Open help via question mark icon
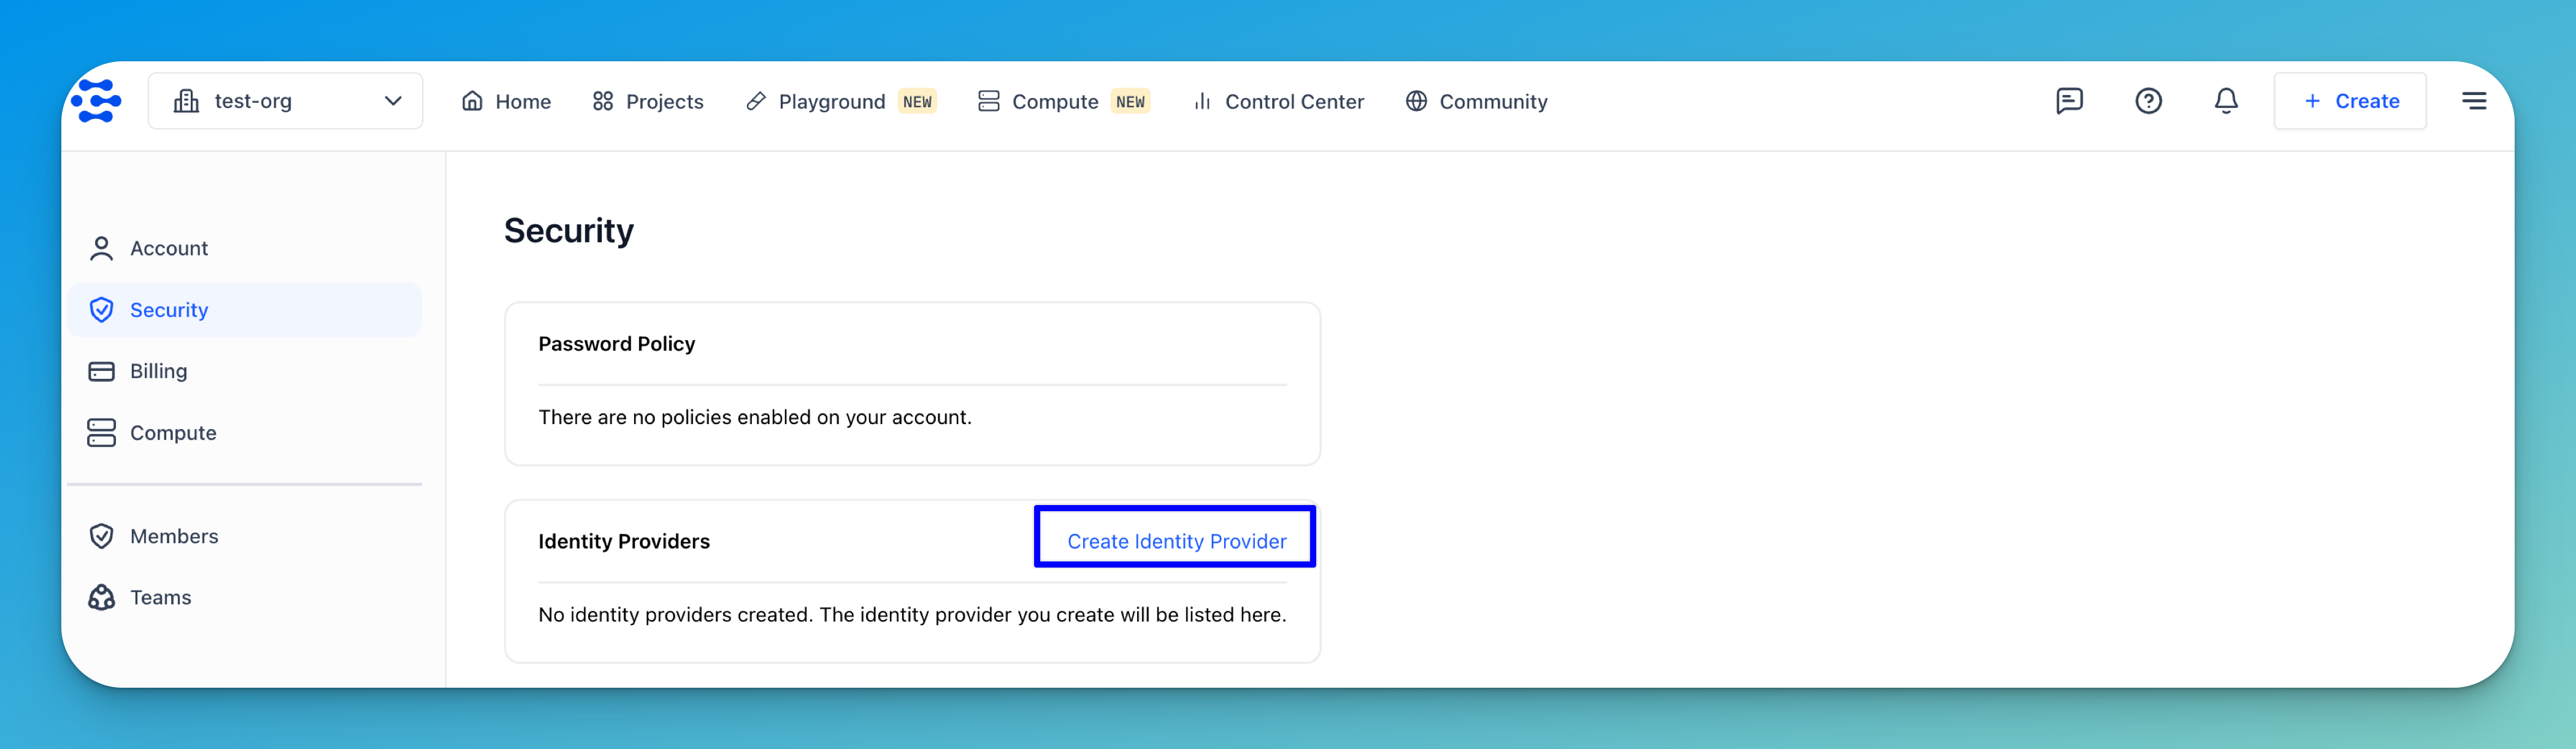This screenshot has width=2576, height=749. [x=2148, y=101]
